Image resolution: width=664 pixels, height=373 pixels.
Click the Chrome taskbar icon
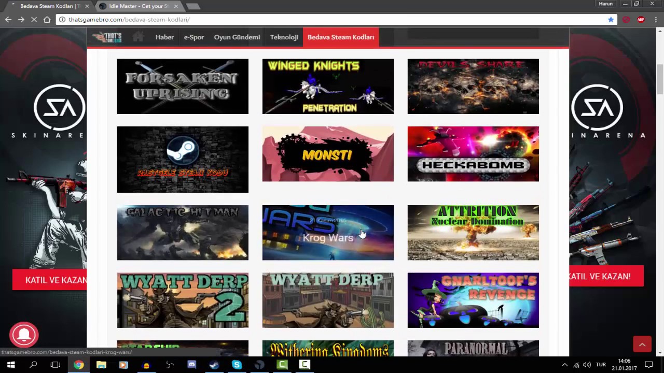78,365
